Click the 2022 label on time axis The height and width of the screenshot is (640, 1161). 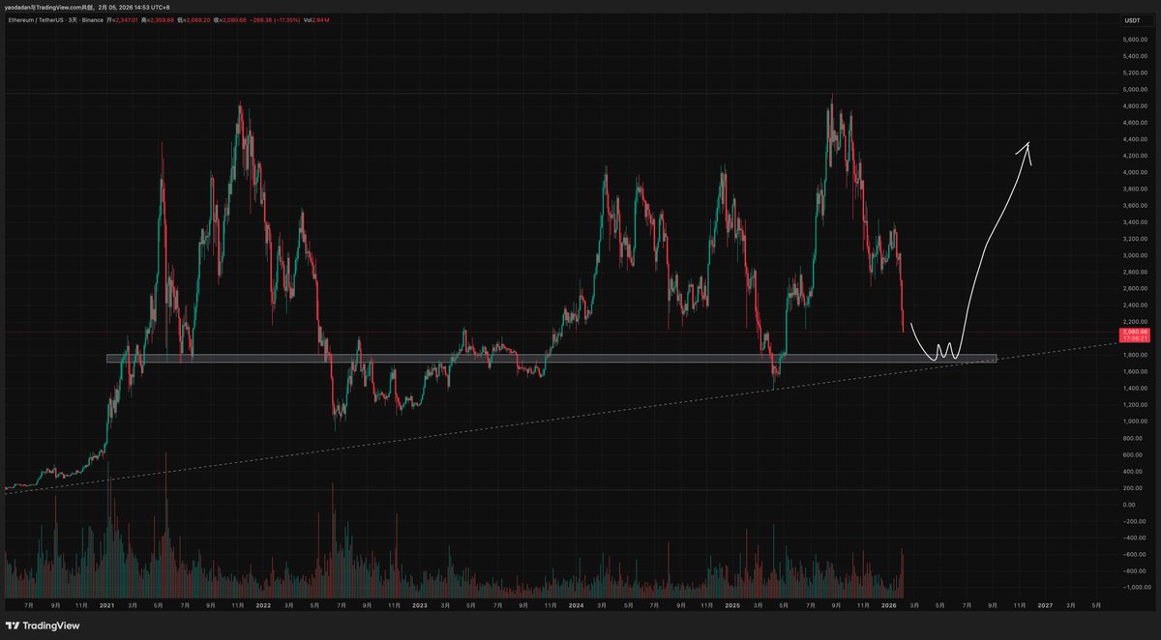pyautogui.click(x=262, y=605)
